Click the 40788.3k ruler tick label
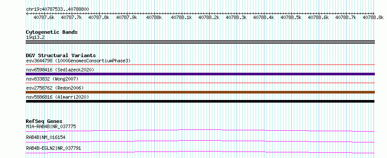The image size is (387, 158). pos(236,17)
